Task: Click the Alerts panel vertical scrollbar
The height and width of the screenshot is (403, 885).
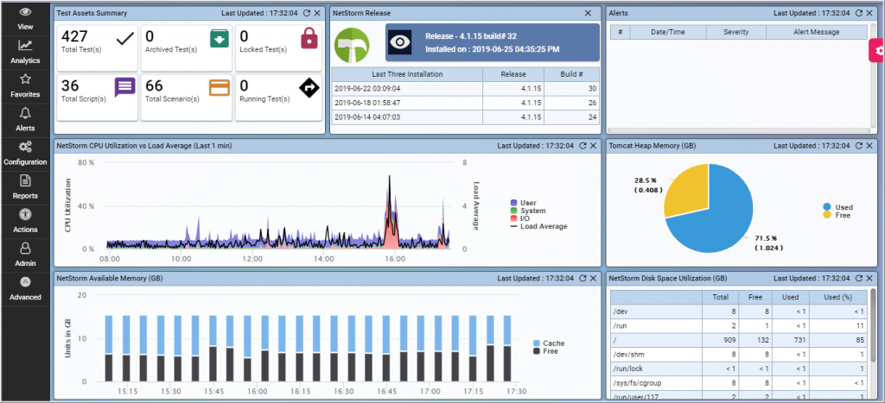Action: click(x=873, y=77)
